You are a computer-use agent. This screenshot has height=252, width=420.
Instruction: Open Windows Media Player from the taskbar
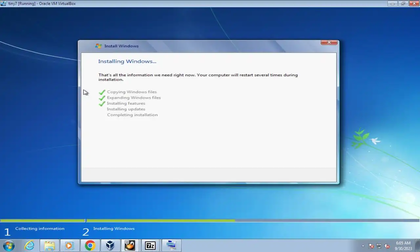click(x=70, y=245)
